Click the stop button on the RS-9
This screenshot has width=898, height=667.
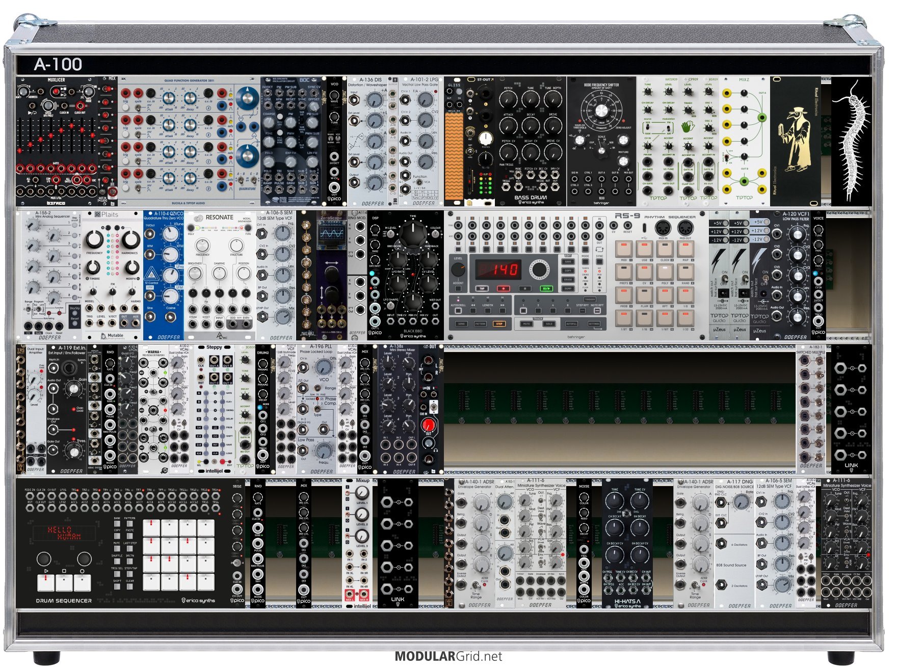point(524,288)
